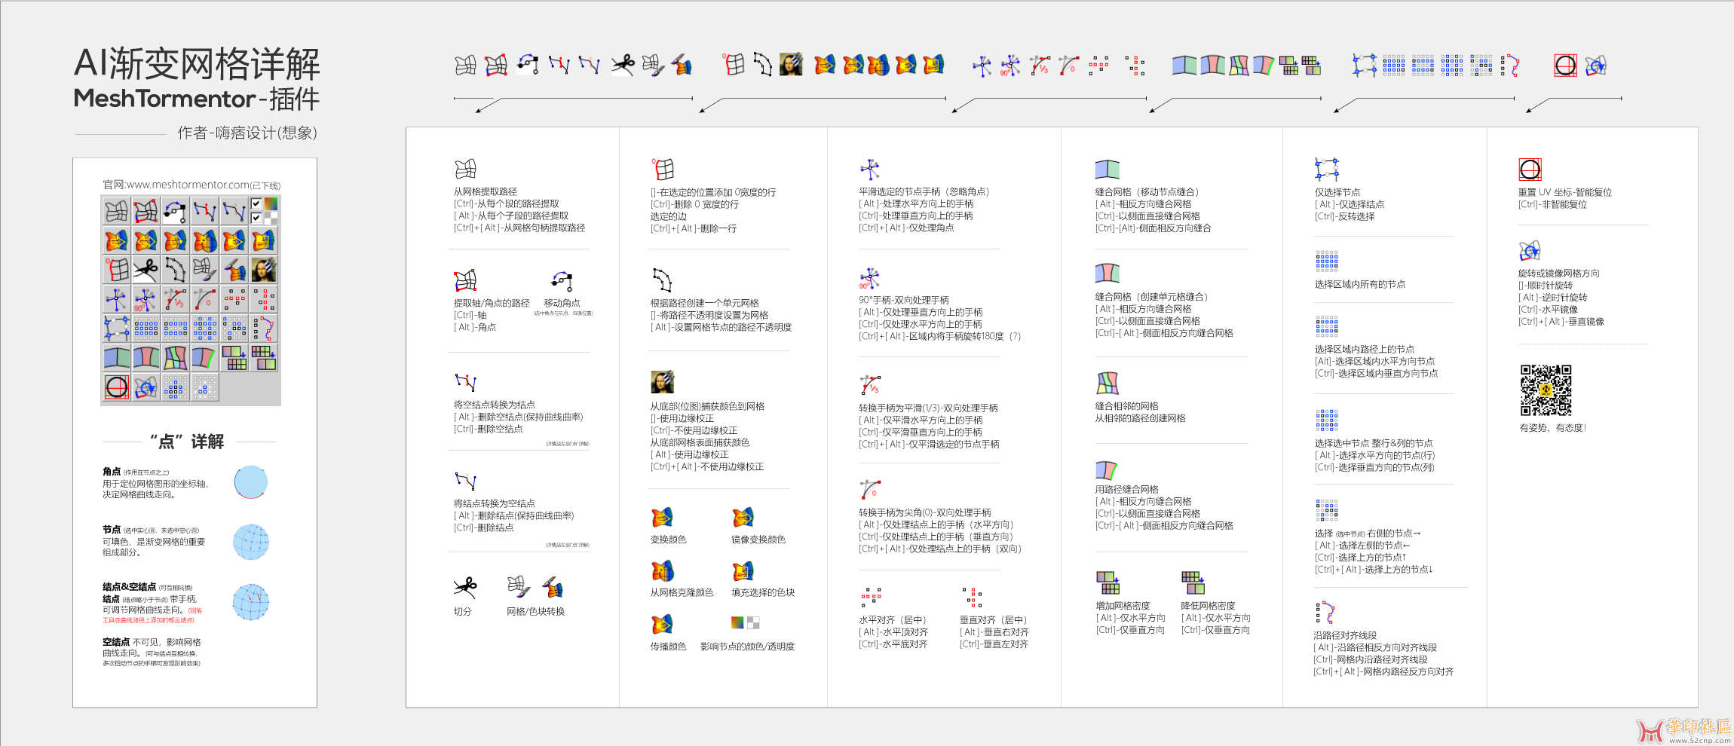The height and width of the screenshot is (746, 1734).
Task: Click scissors icon in the top icon strip
Action: pos(623,65)
